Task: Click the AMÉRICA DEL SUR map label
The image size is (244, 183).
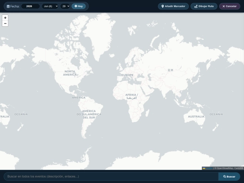Action: (89, 114)
